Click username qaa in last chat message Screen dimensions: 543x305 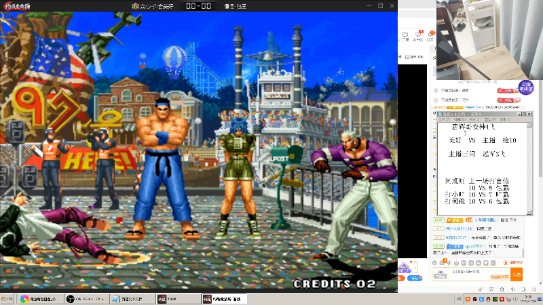(474, 246)
